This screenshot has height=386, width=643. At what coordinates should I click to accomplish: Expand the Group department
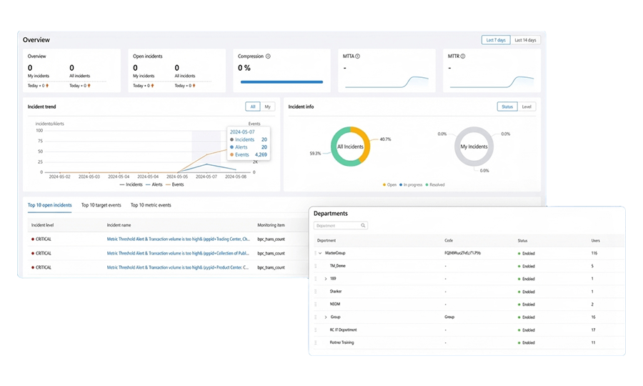(x=326, y=317)
